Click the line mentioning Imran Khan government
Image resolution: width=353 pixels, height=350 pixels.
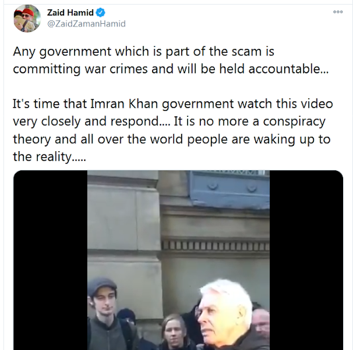173,104
